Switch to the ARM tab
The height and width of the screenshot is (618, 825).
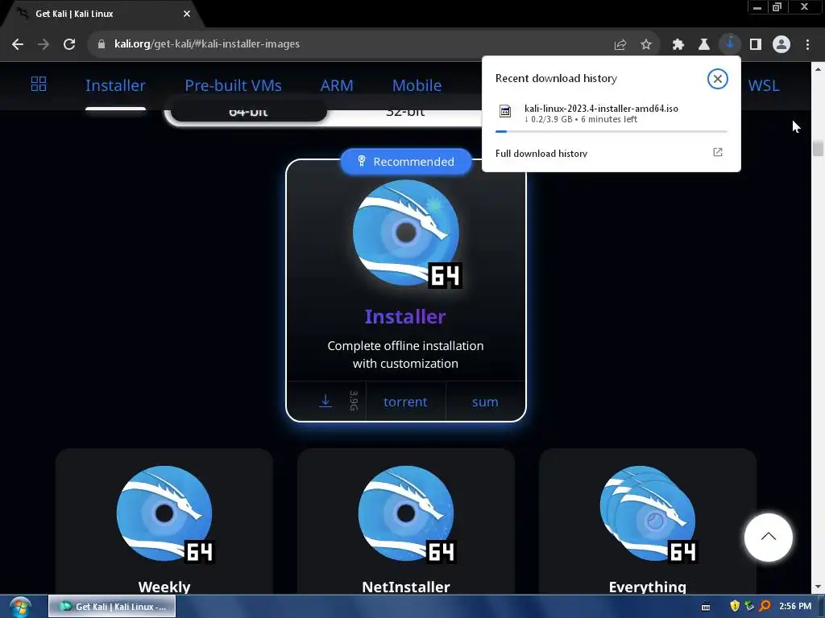pos(337,85)
